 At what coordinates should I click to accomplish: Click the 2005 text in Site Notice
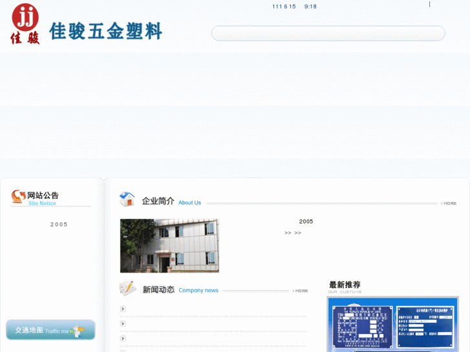[x=59, y=224]
